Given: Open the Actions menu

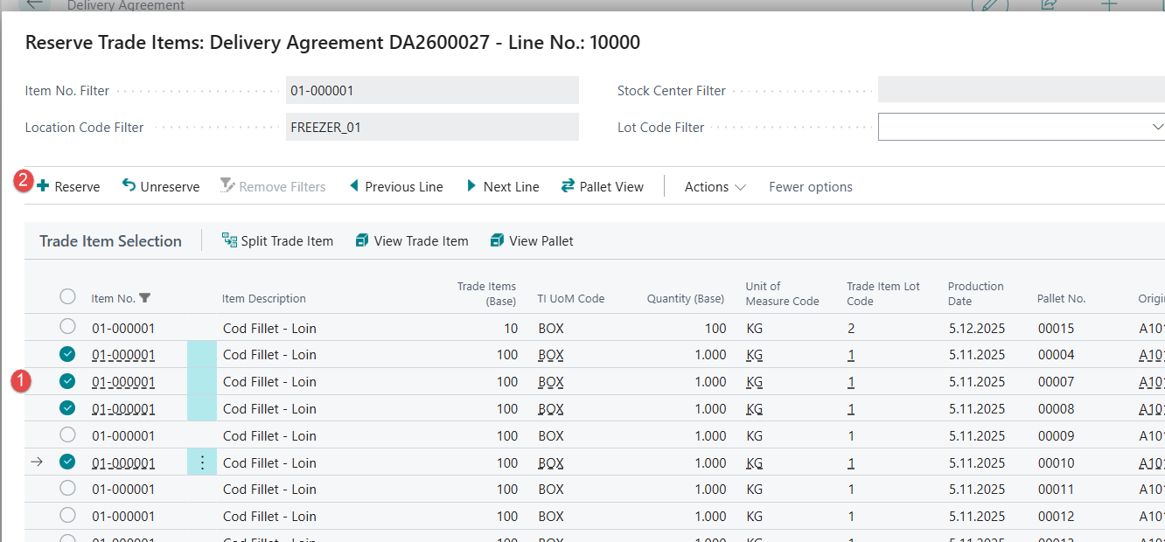Looking at the screenshot, I should [715, 186].
